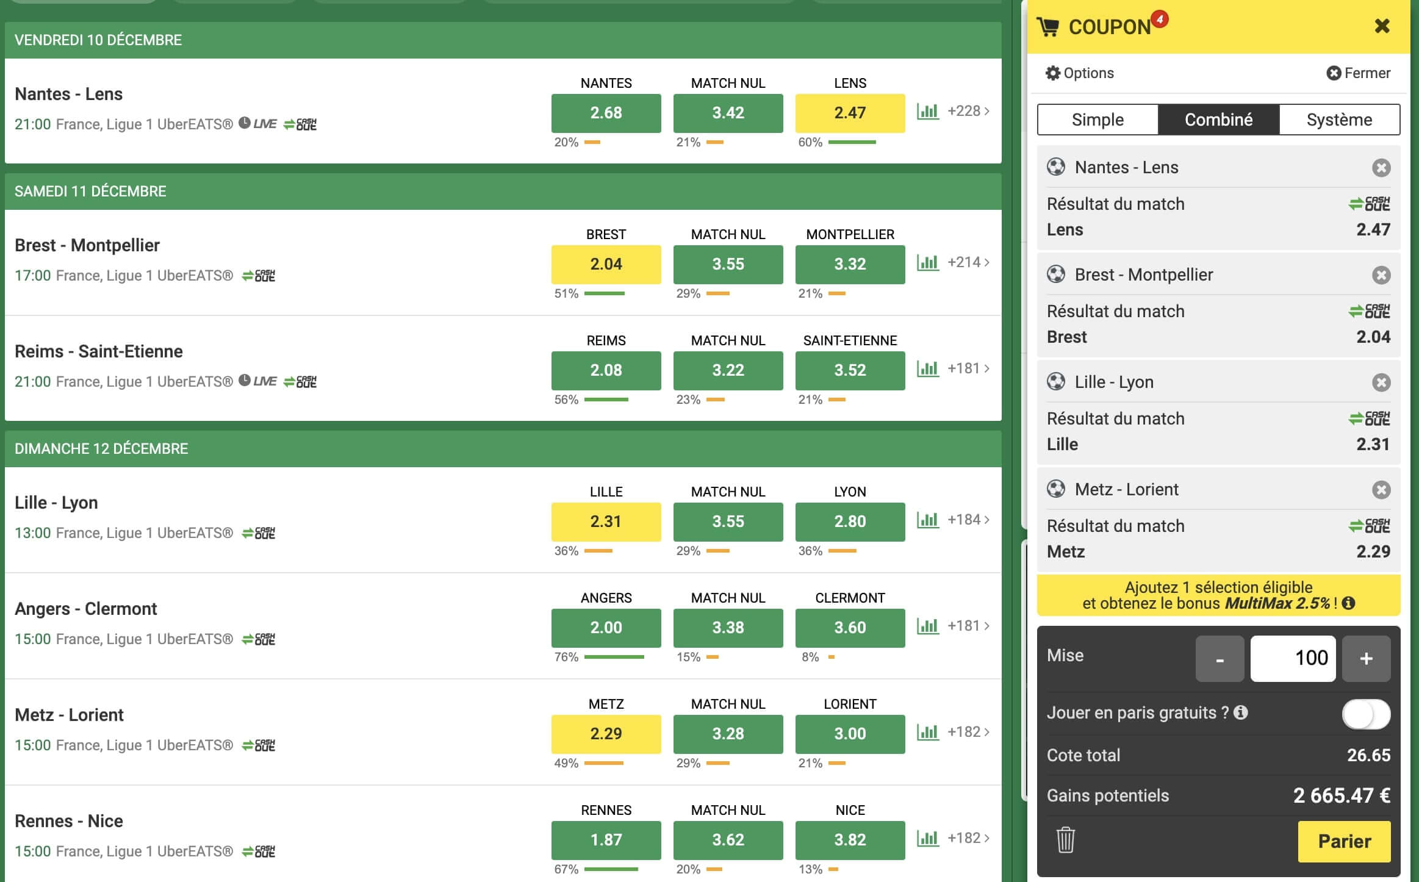Viewport: 1419px width, 882px height.
Task: Switch to the Simple bet tab
Action: tap(1097, 120)
